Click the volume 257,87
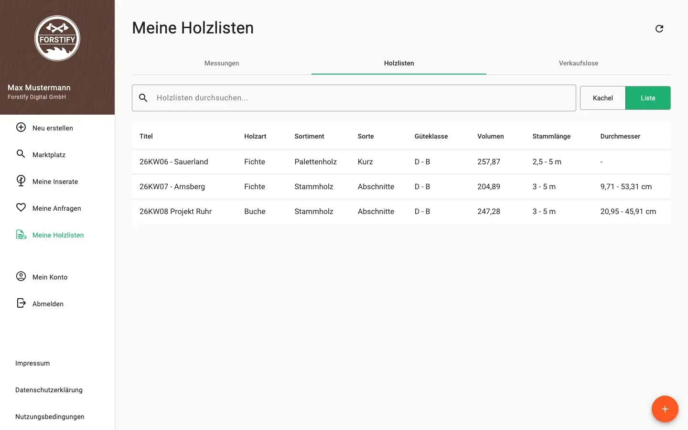 coord(489,161)
